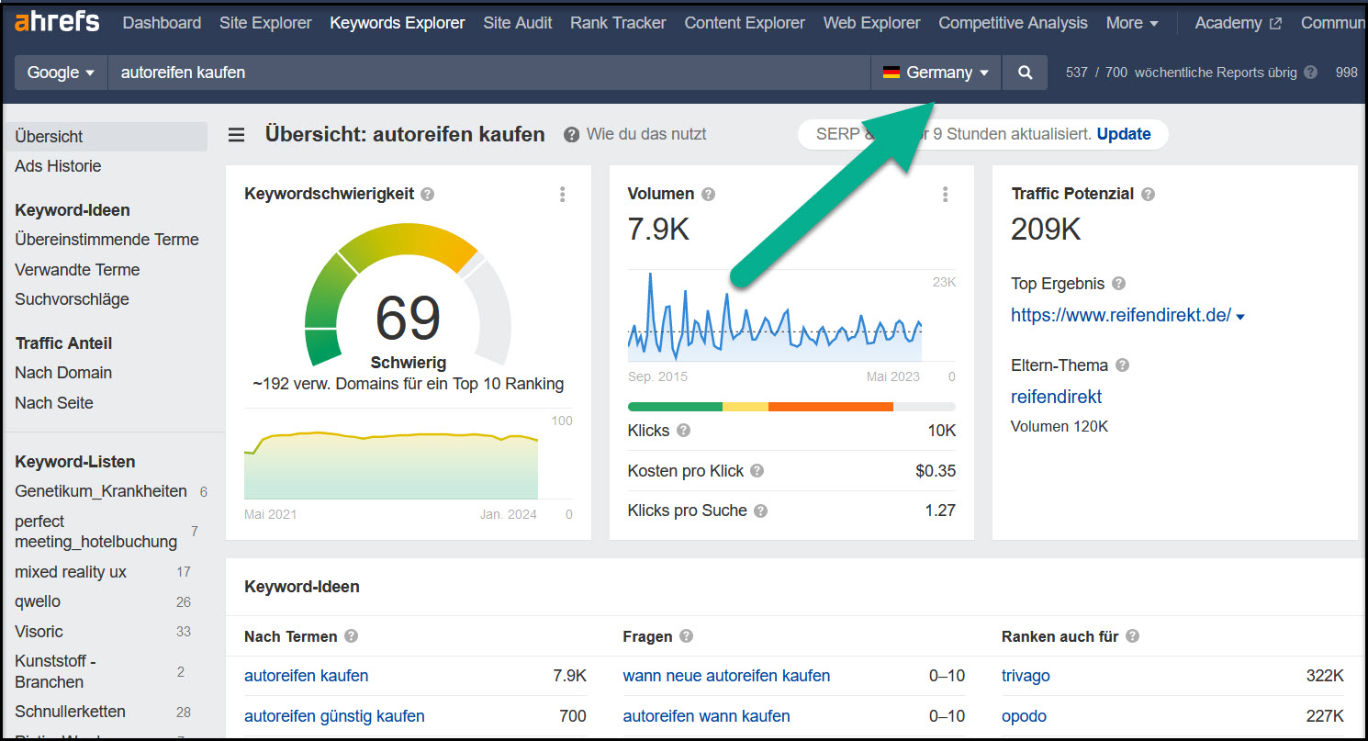Click the Update link for SERP
The image size is (1368, 741).
click(x=1124, y=134)
